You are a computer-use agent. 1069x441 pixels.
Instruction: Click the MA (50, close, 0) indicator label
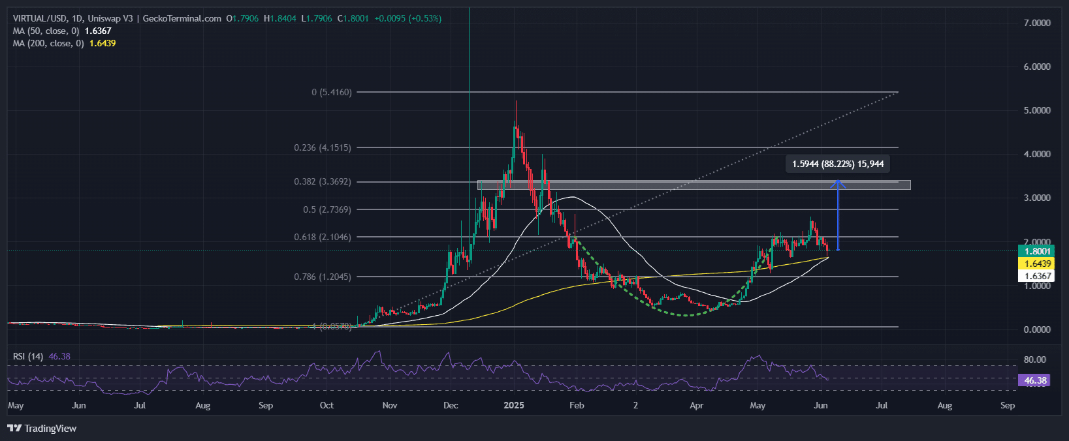(x=46, y=31)
